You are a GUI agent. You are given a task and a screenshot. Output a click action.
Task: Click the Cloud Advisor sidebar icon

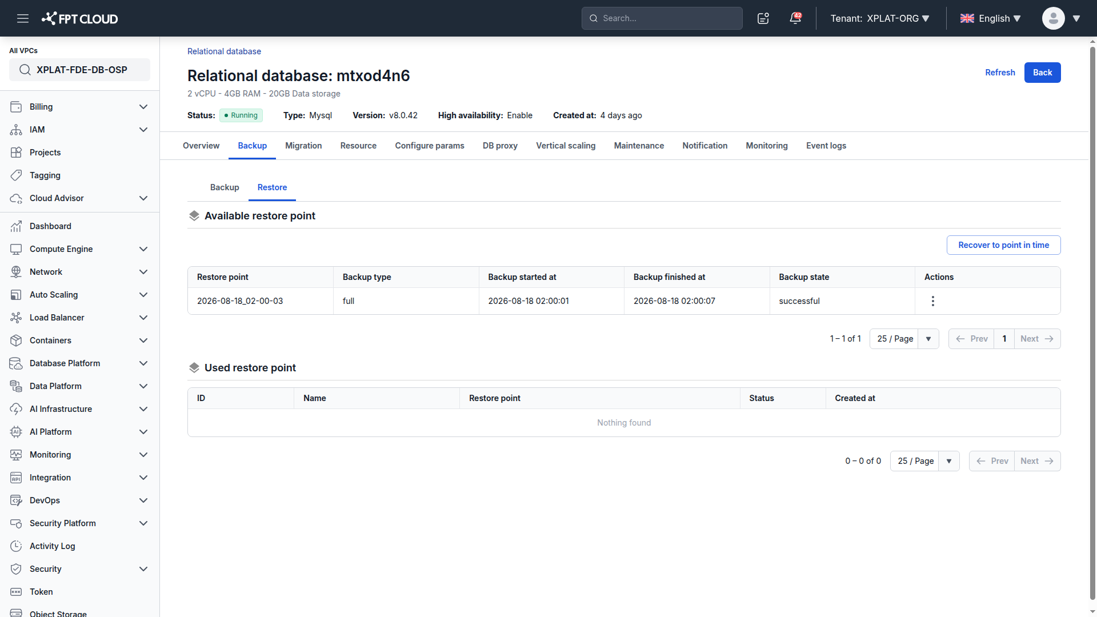(x=16, y=198)
